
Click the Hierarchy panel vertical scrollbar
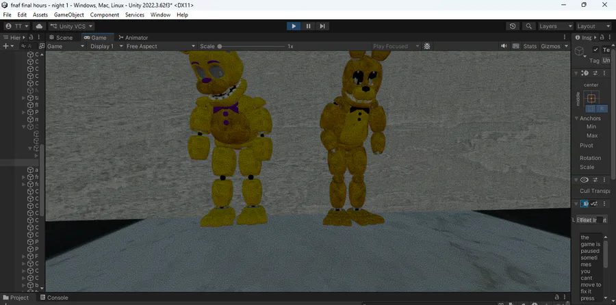(x=42, y=181)
